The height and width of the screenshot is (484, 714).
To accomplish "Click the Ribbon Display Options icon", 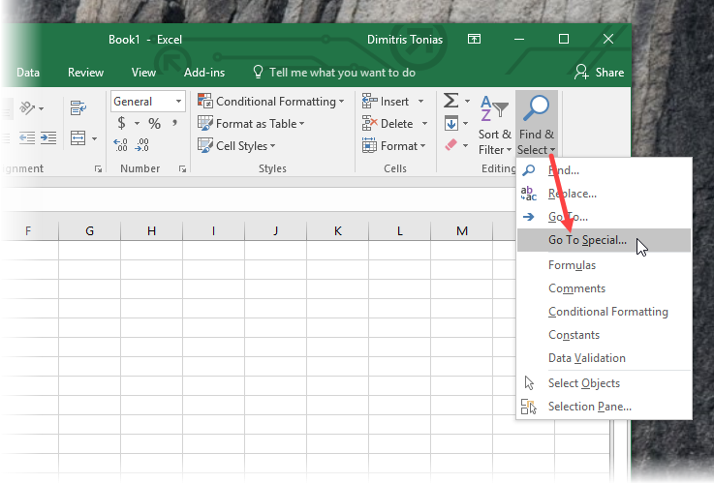I will click(x=474, y=39).
